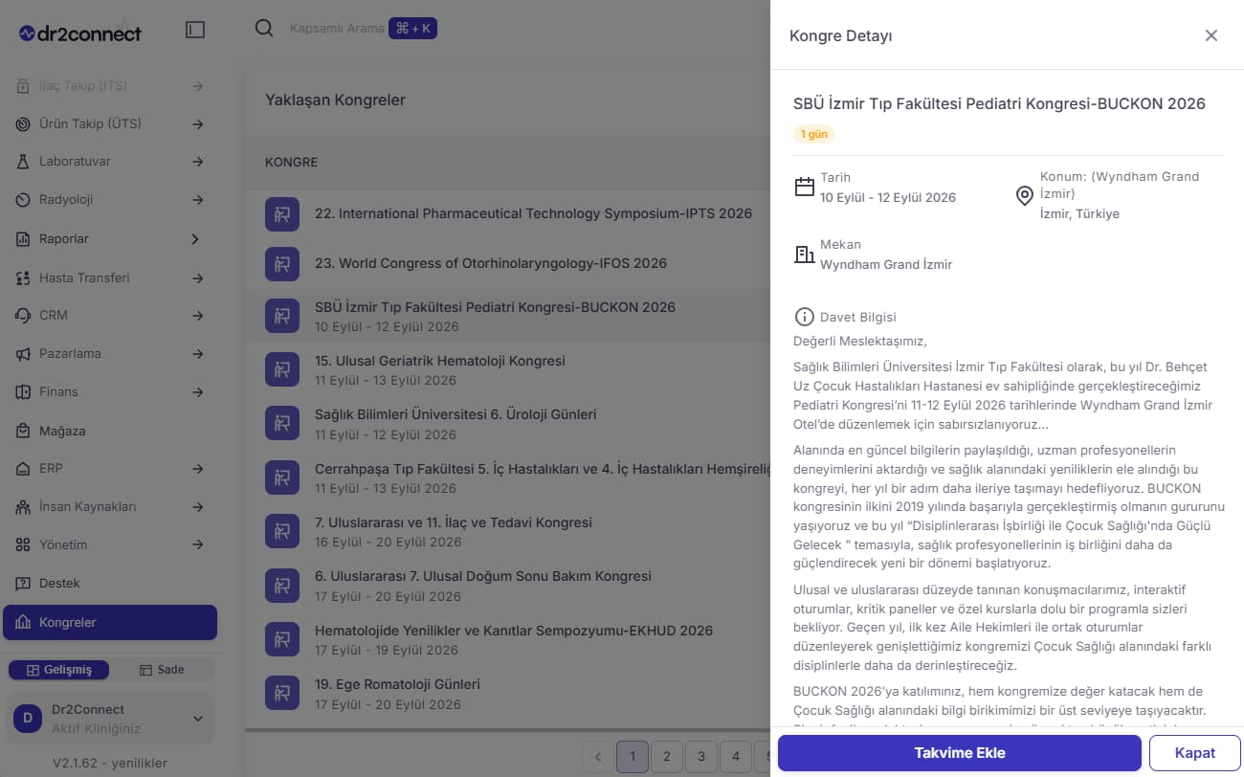Close the Kongre Detayı panel
1244x777 pixels.
point(1211,35)
